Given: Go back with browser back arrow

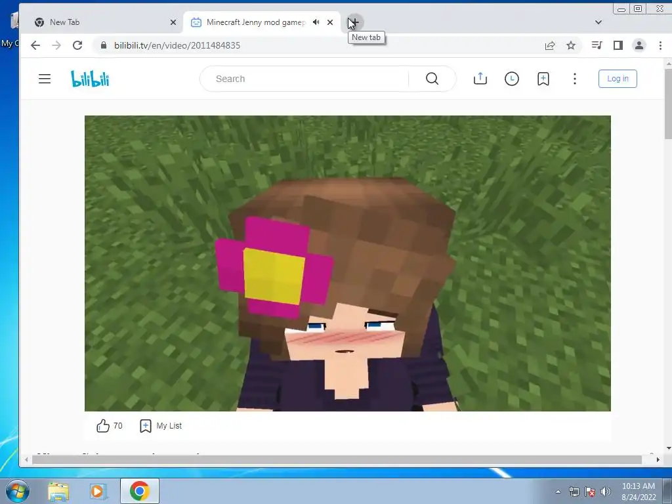Looking at the screenshot, I should click(35, 45).
